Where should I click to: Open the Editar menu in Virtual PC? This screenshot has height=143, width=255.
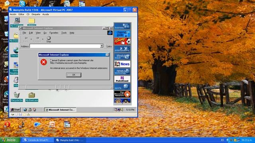pyautogui.click(x=21, y=14)
